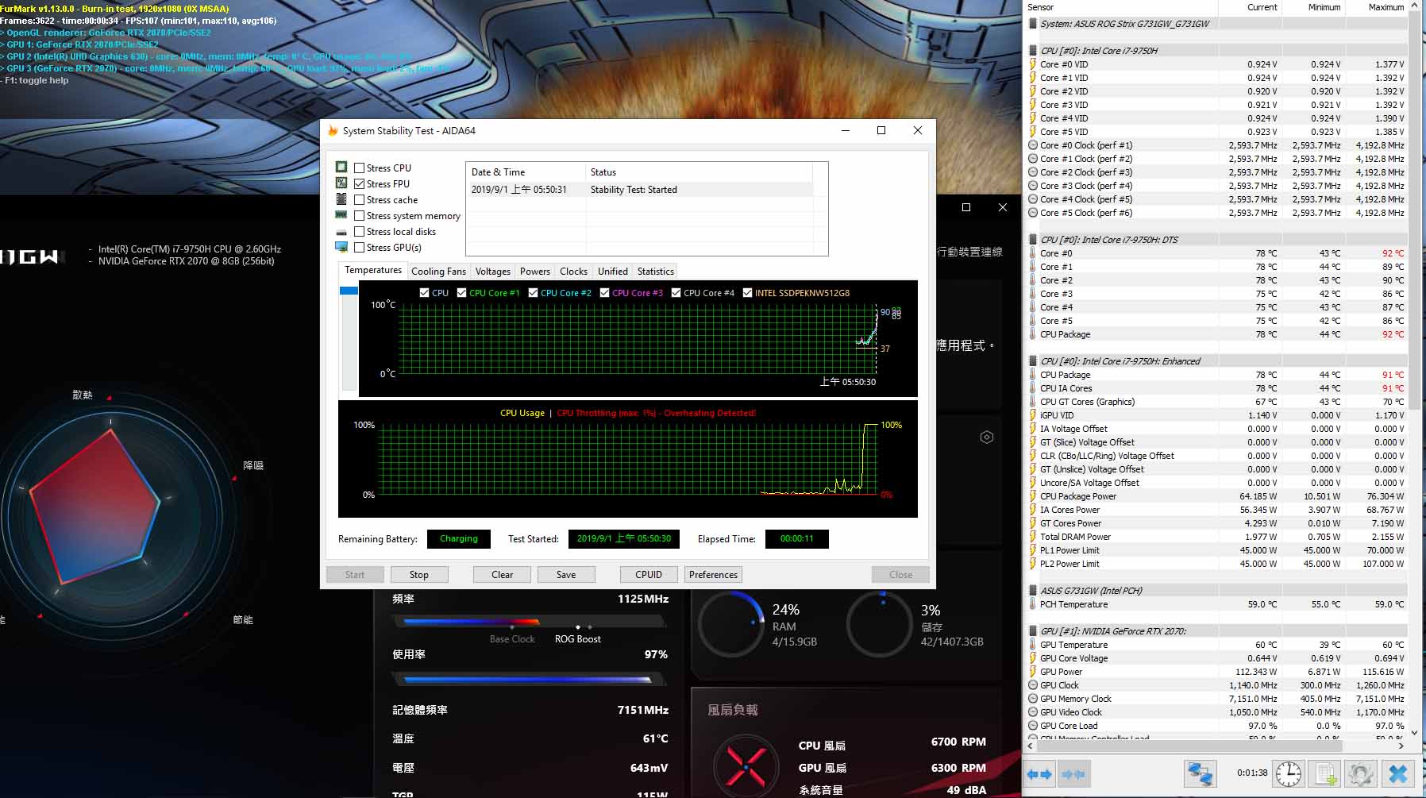
Task: Switch to the Voltages tab
Action: click(x=492, y=271)
